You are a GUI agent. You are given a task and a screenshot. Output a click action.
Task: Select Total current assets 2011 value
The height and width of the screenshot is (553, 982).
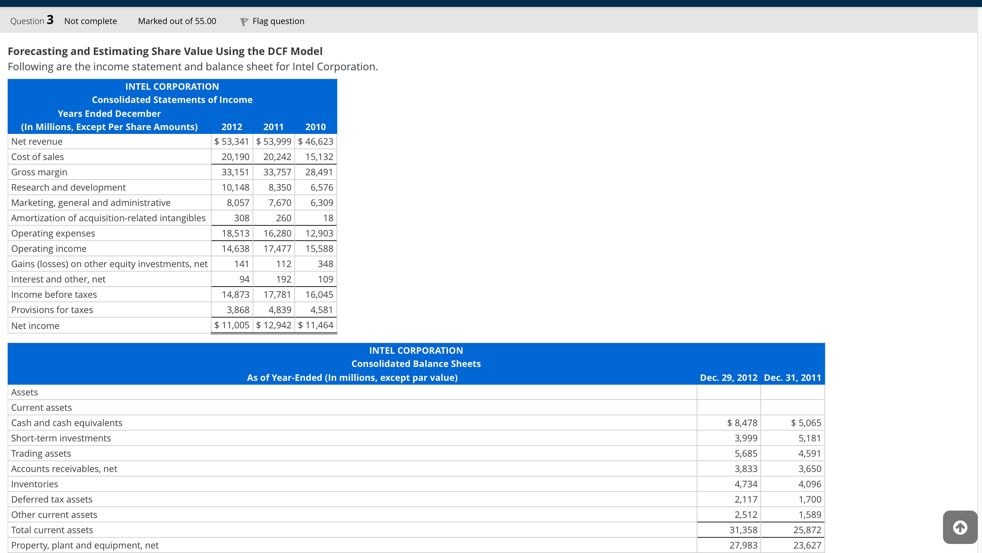click(x=807, y=530)
